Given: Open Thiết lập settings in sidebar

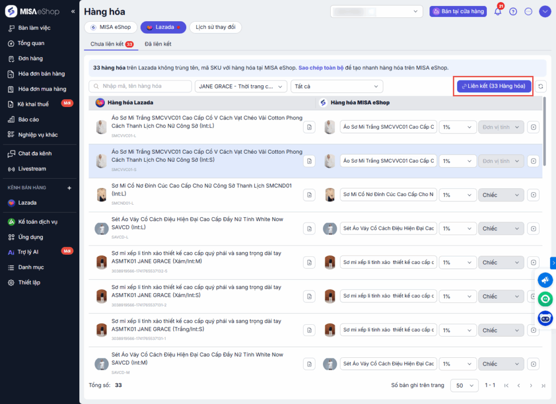Looking at the screenshot, I should pos(29,283).
